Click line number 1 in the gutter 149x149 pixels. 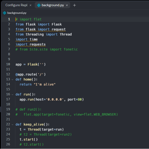point(9,19)
